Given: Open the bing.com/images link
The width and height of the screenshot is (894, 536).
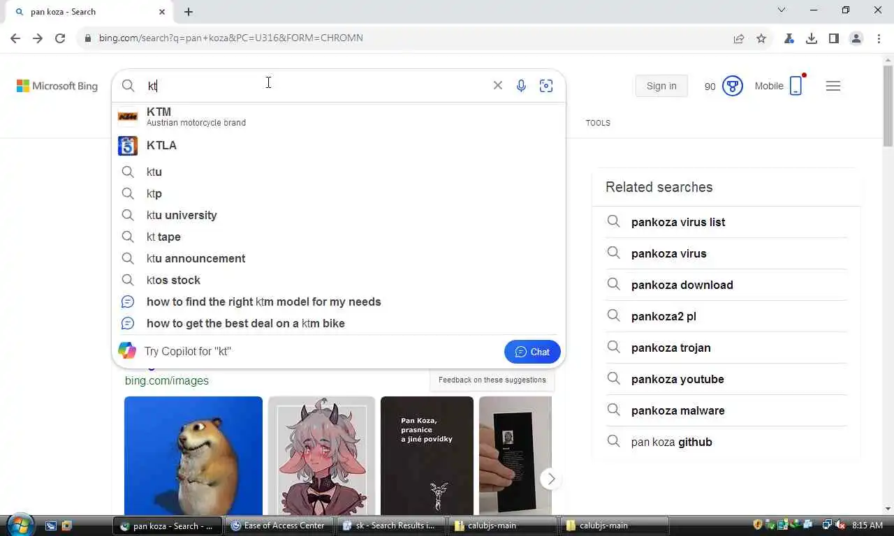Looking at the screenshot, I should [167, 380].
